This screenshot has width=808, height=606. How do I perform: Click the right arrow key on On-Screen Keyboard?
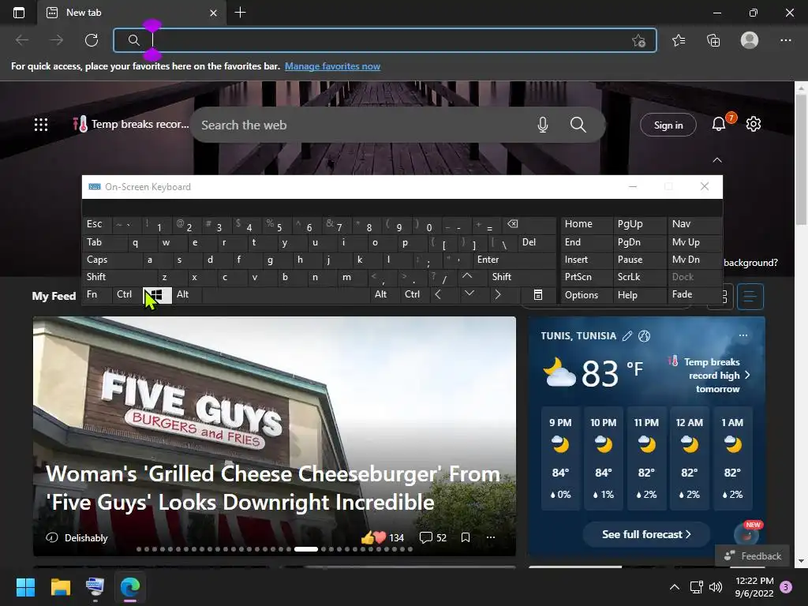(x=497, y=295)
